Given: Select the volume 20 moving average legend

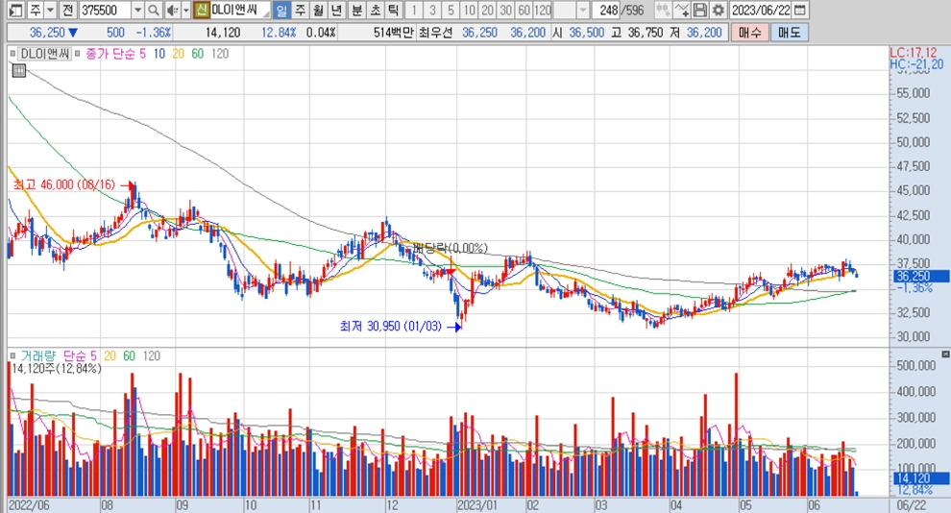Looking at the screenshot, I should pyautogui.click(x=110, y=356).
